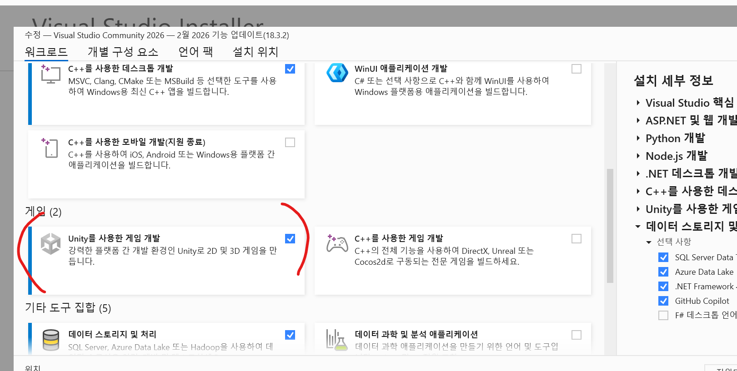Uncheck .NET Framework optional component
The height and width of the screenshot is (371, 737).
pyautogui.click(x=663, y=287)
